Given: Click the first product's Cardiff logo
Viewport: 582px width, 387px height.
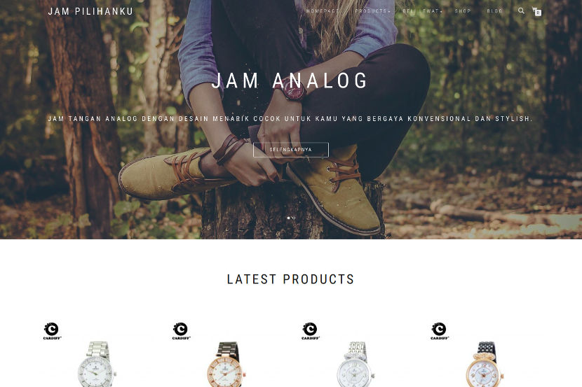Looking at the screenshot, I should coord(52,331).
